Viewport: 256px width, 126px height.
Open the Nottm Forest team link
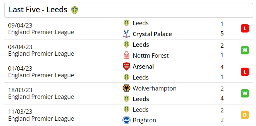pos(151,55)
